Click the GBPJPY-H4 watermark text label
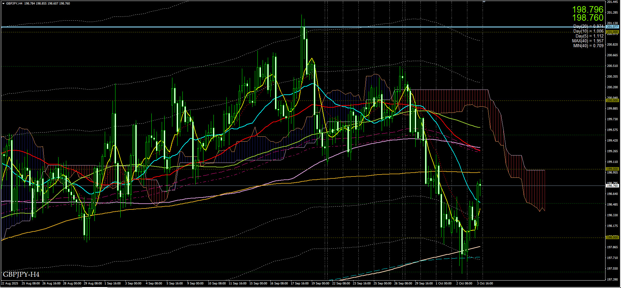Viewport: 621px width, 288px height. point(21,274)
